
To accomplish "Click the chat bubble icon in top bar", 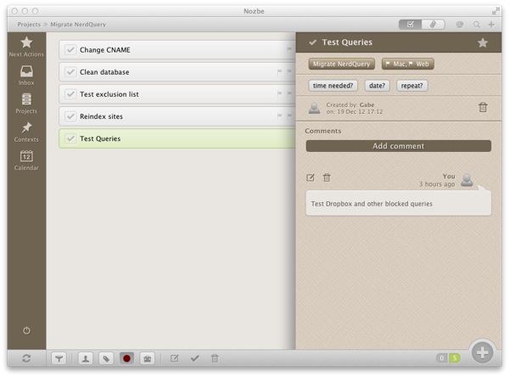I will click(460, 25).
